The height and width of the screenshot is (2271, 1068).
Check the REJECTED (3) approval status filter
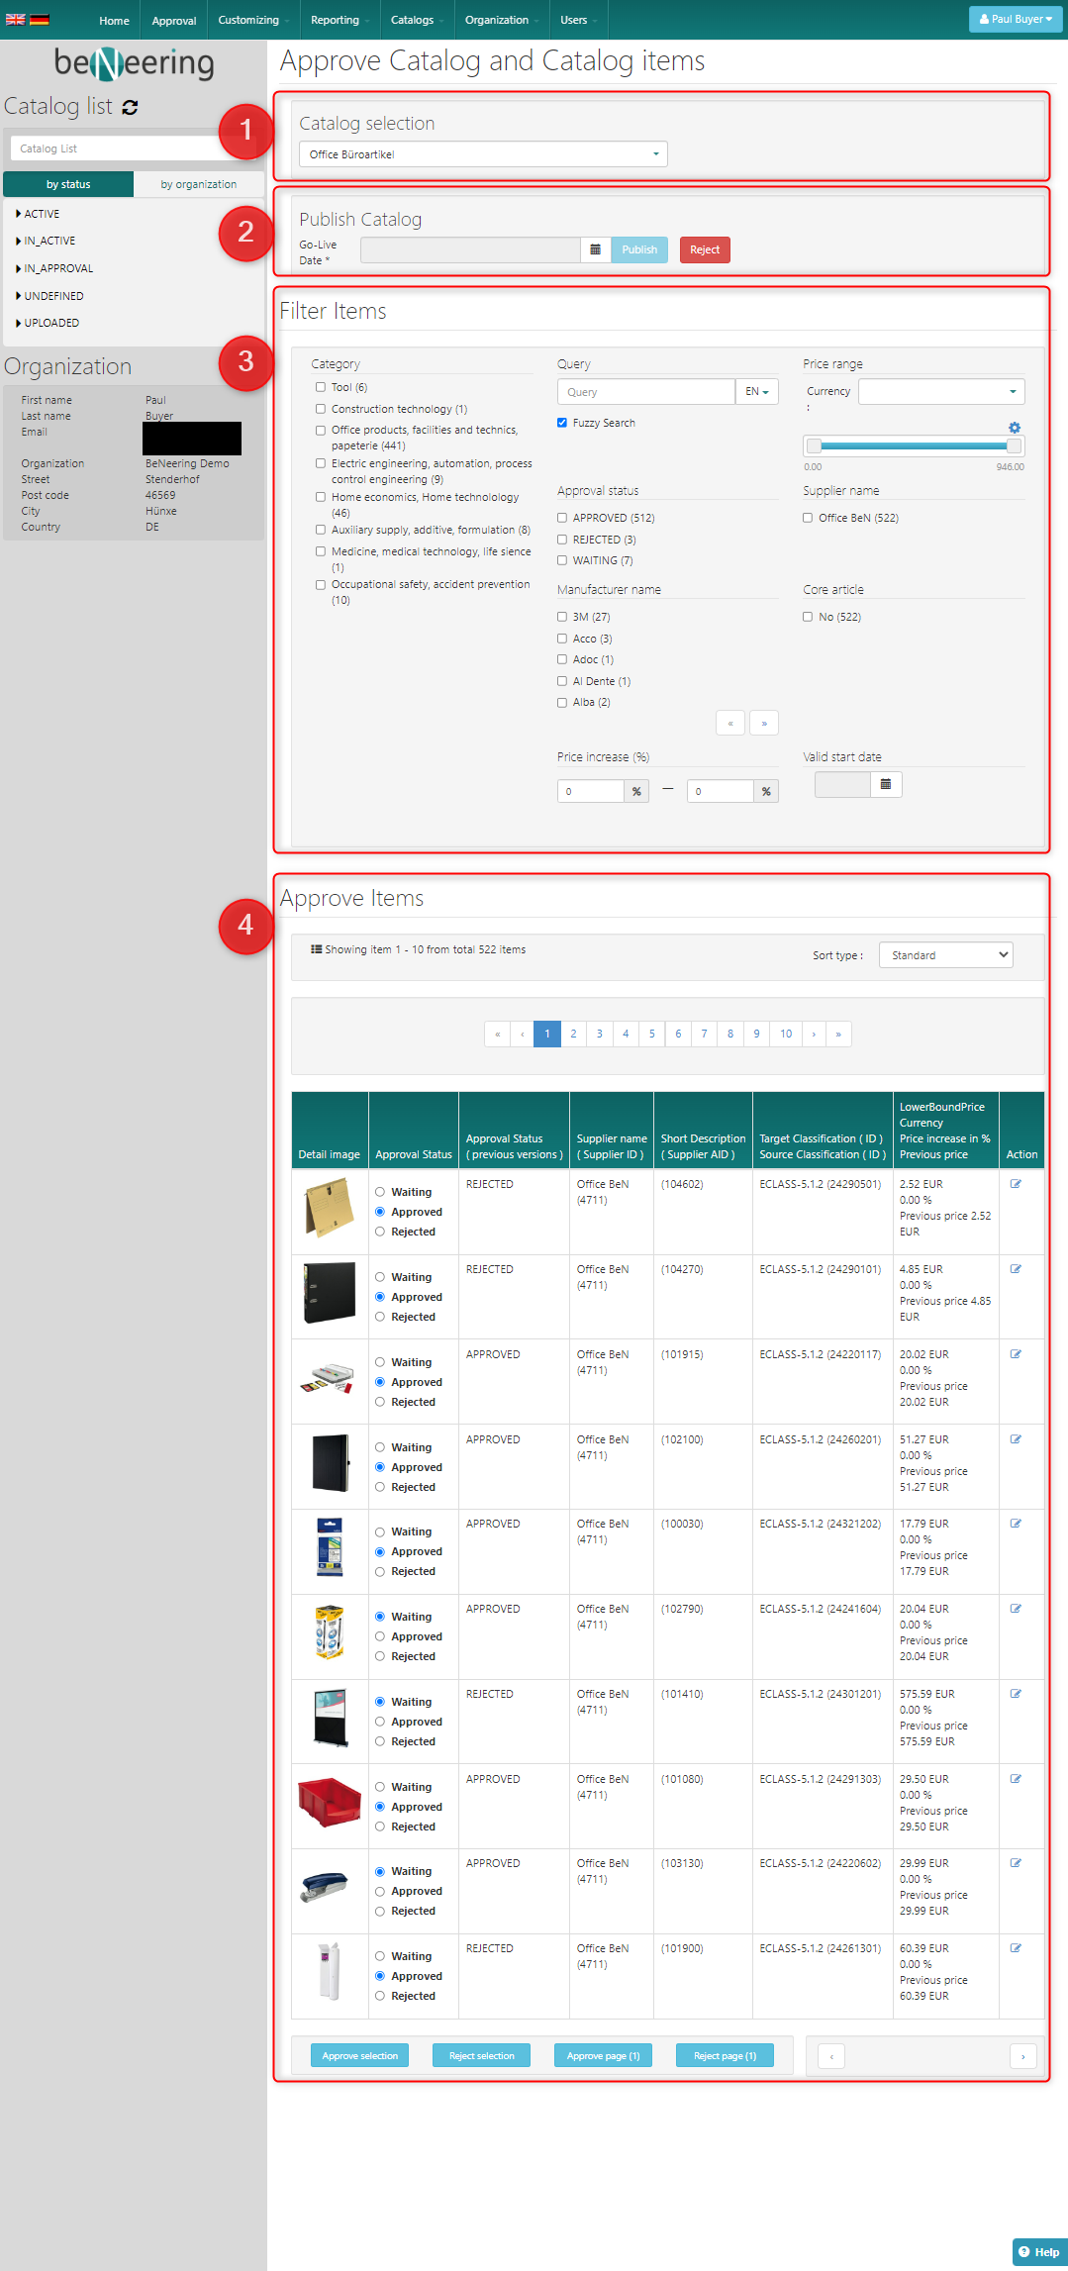tap(562, 540)
